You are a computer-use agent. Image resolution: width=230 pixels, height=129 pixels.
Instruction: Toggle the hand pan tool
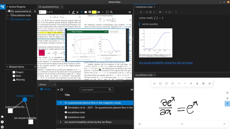pyautogui.click(x=227, y=104)
